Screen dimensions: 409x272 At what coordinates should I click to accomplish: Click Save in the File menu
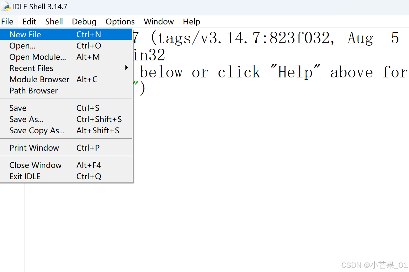click(66, 108)
